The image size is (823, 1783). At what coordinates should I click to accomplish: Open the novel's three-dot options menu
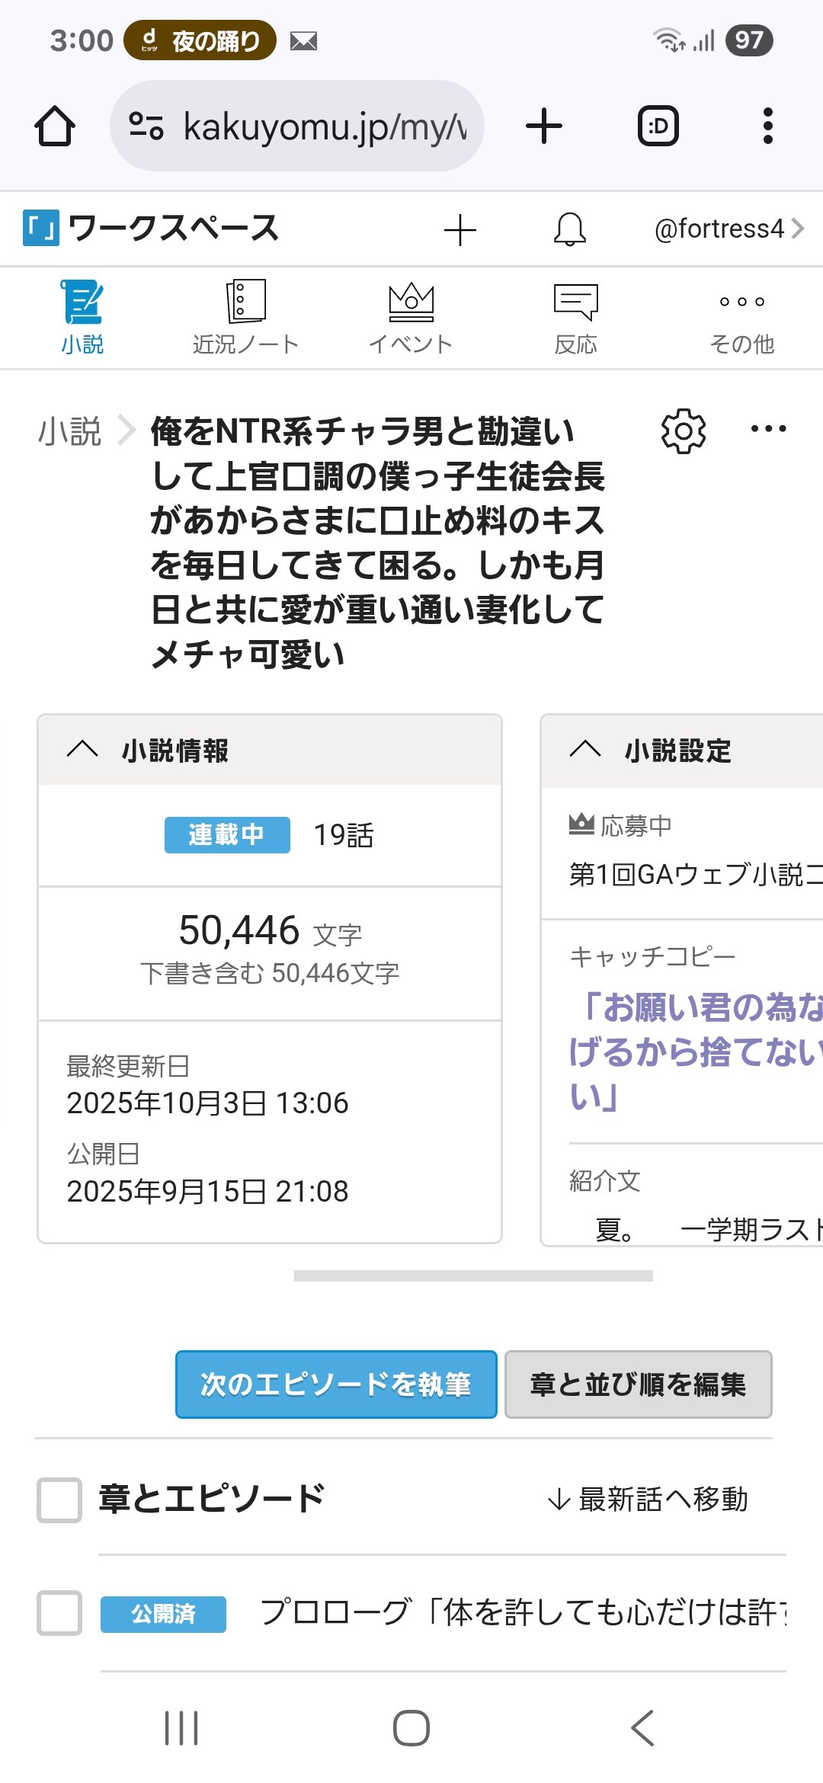point(768,429)
